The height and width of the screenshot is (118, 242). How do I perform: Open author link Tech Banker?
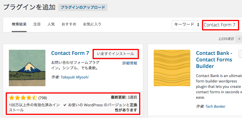coord(215,106)
